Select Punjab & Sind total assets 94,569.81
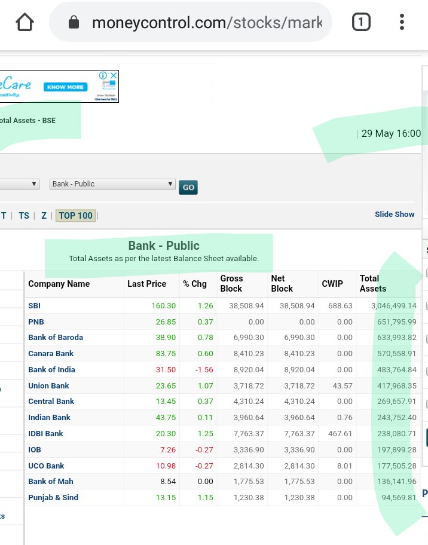Image resolution: width=428 pixels, height=545 pixels. pos(399,497)
